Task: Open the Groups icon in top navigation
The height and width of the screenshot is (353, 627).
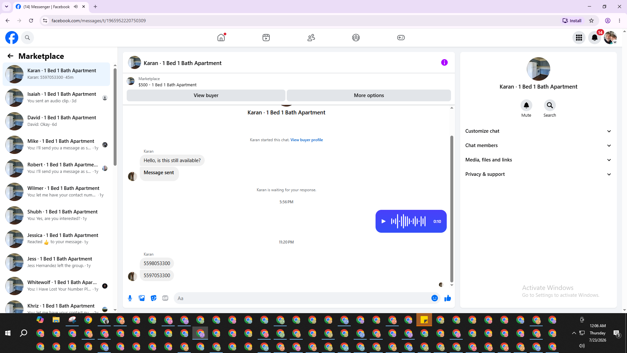Action: coord(356,38)
